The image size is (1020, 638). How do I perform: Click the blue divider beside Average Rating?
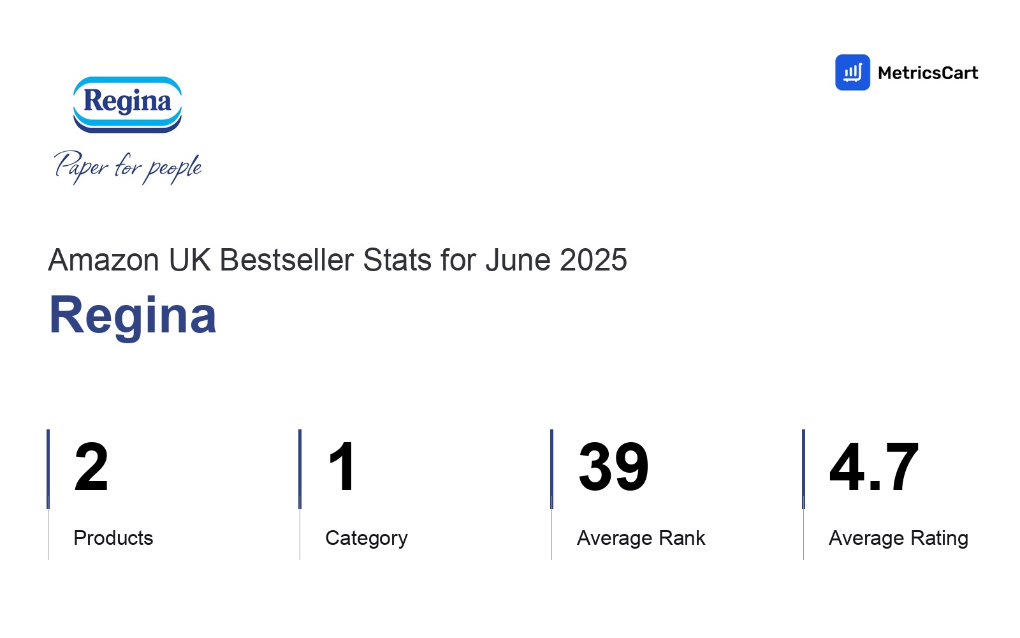[803, 470]
